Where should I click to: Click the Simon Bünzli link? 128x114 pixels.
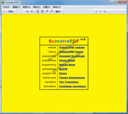[67, 60]
